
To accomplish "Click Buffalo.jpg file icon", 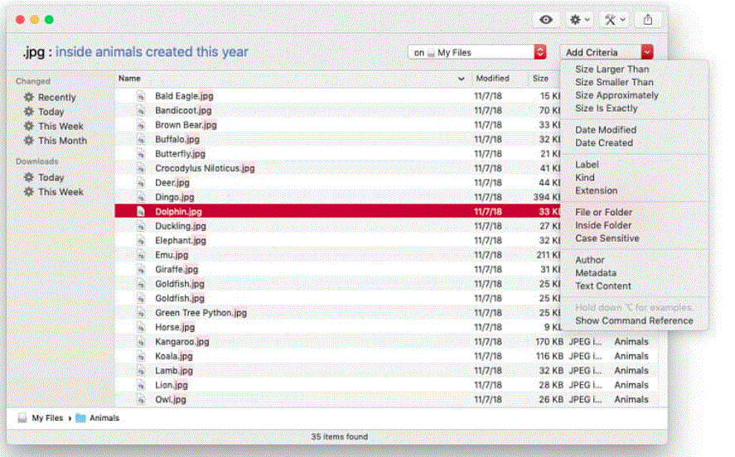I will point(141,140).
